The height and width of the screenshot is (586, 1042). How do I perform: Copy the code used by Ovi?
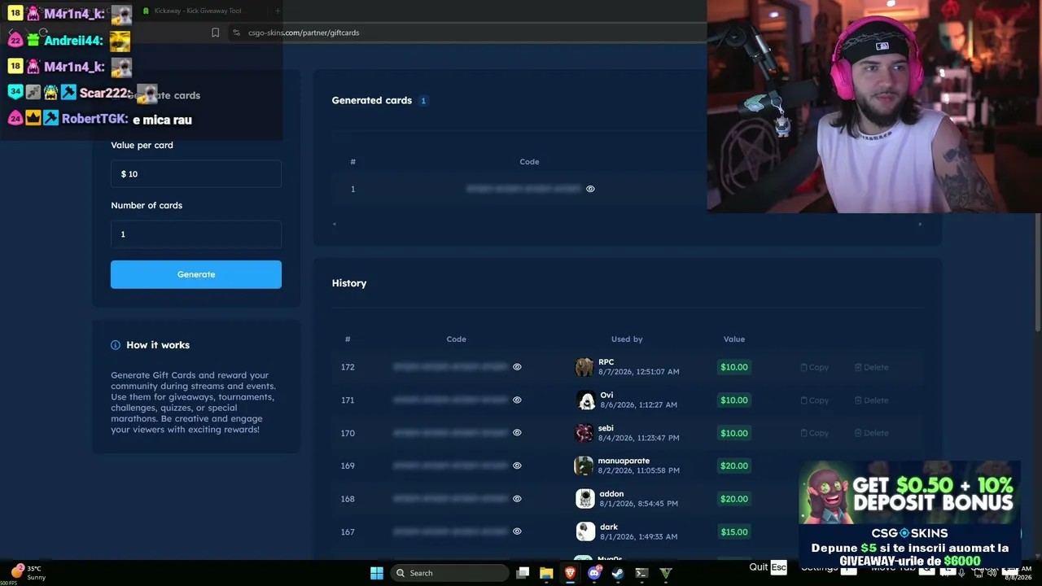pyautogui.click(x=814, y=400)
